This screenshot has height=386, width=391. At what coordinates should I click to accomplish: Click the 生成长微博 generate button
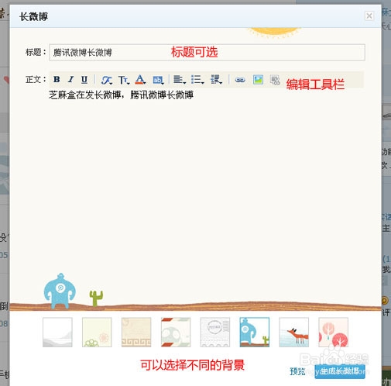tap(340, 371)
